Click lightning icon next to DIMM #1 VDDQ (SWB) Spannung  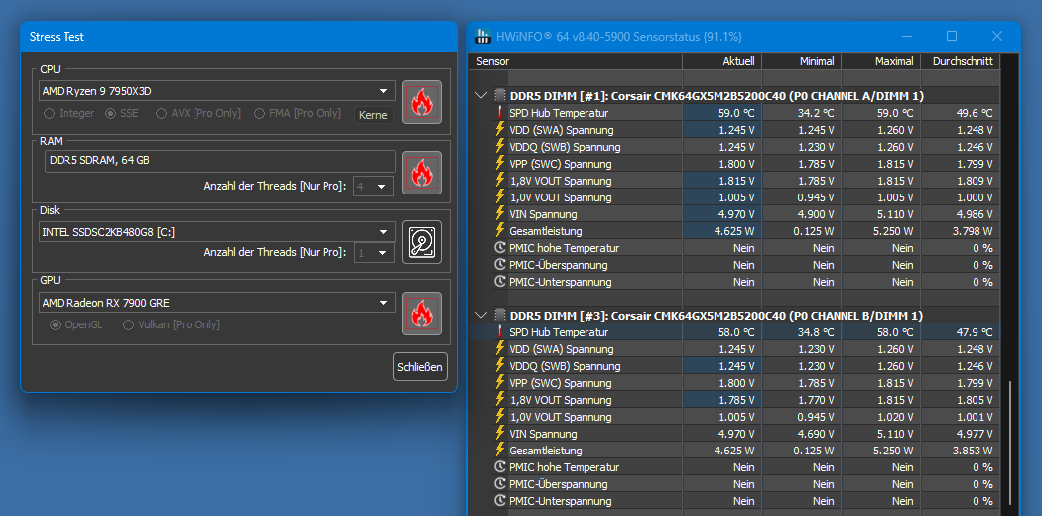tap(500, 146)
